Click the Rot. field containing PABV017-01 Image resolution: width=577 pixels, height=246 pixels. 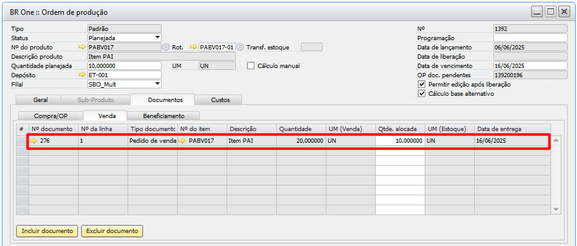coord(217,47)
